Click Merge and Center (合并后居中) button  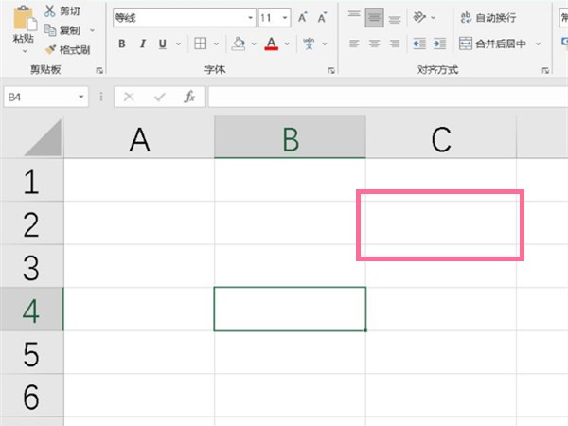492,44
